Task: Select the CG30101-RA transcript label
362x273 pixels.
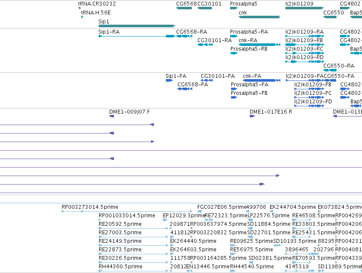Action: point(214,40)
